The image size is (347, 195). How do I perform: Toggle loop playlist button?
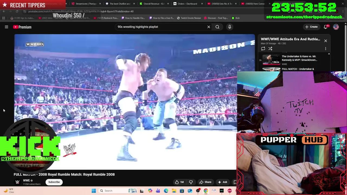tap(263, 48)
